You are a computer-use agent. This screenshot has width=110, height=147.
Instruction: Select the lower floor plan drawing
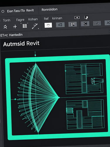click(x=85, y=114)
